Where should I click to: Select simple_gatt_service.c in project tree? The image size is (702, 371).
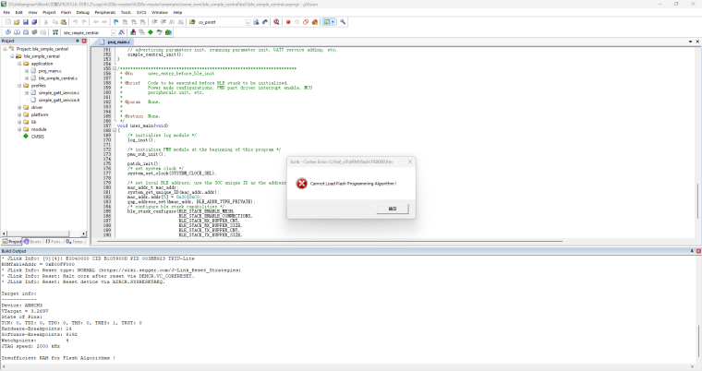click(x=58, y=92)
